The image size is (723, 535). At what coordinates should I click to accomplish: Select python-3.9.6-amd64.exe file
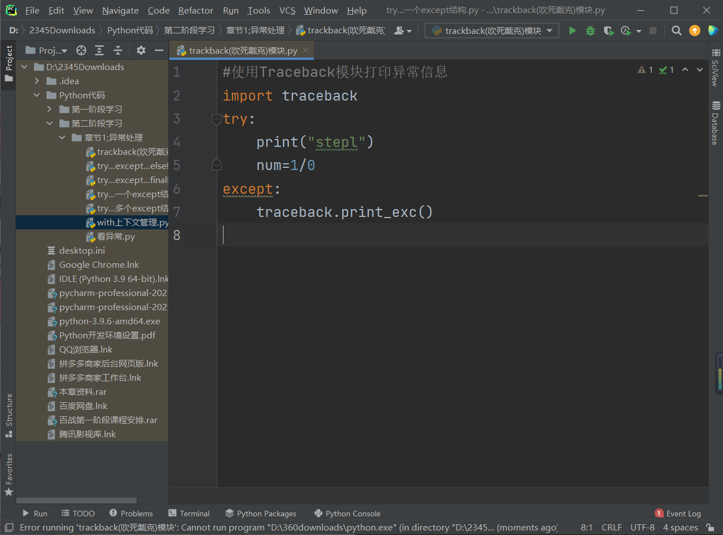pyautogui.click(x=92, y=321)
